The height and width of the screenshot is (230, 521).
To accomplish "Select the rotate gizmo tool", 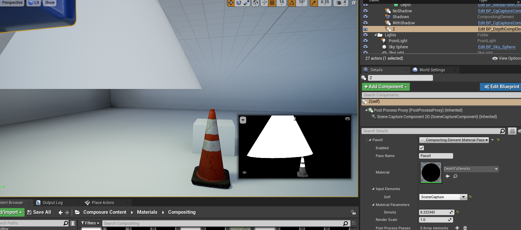I will pyautogui.click(x=239, y=3).
